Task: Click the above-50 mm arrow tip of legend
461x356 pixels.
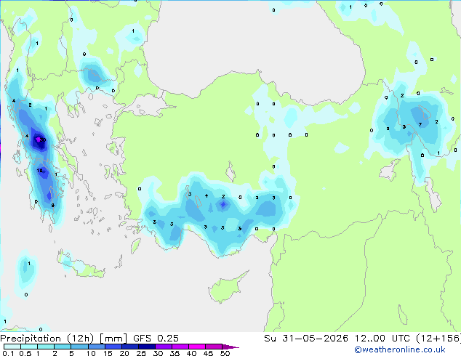Action: [230, 347]
